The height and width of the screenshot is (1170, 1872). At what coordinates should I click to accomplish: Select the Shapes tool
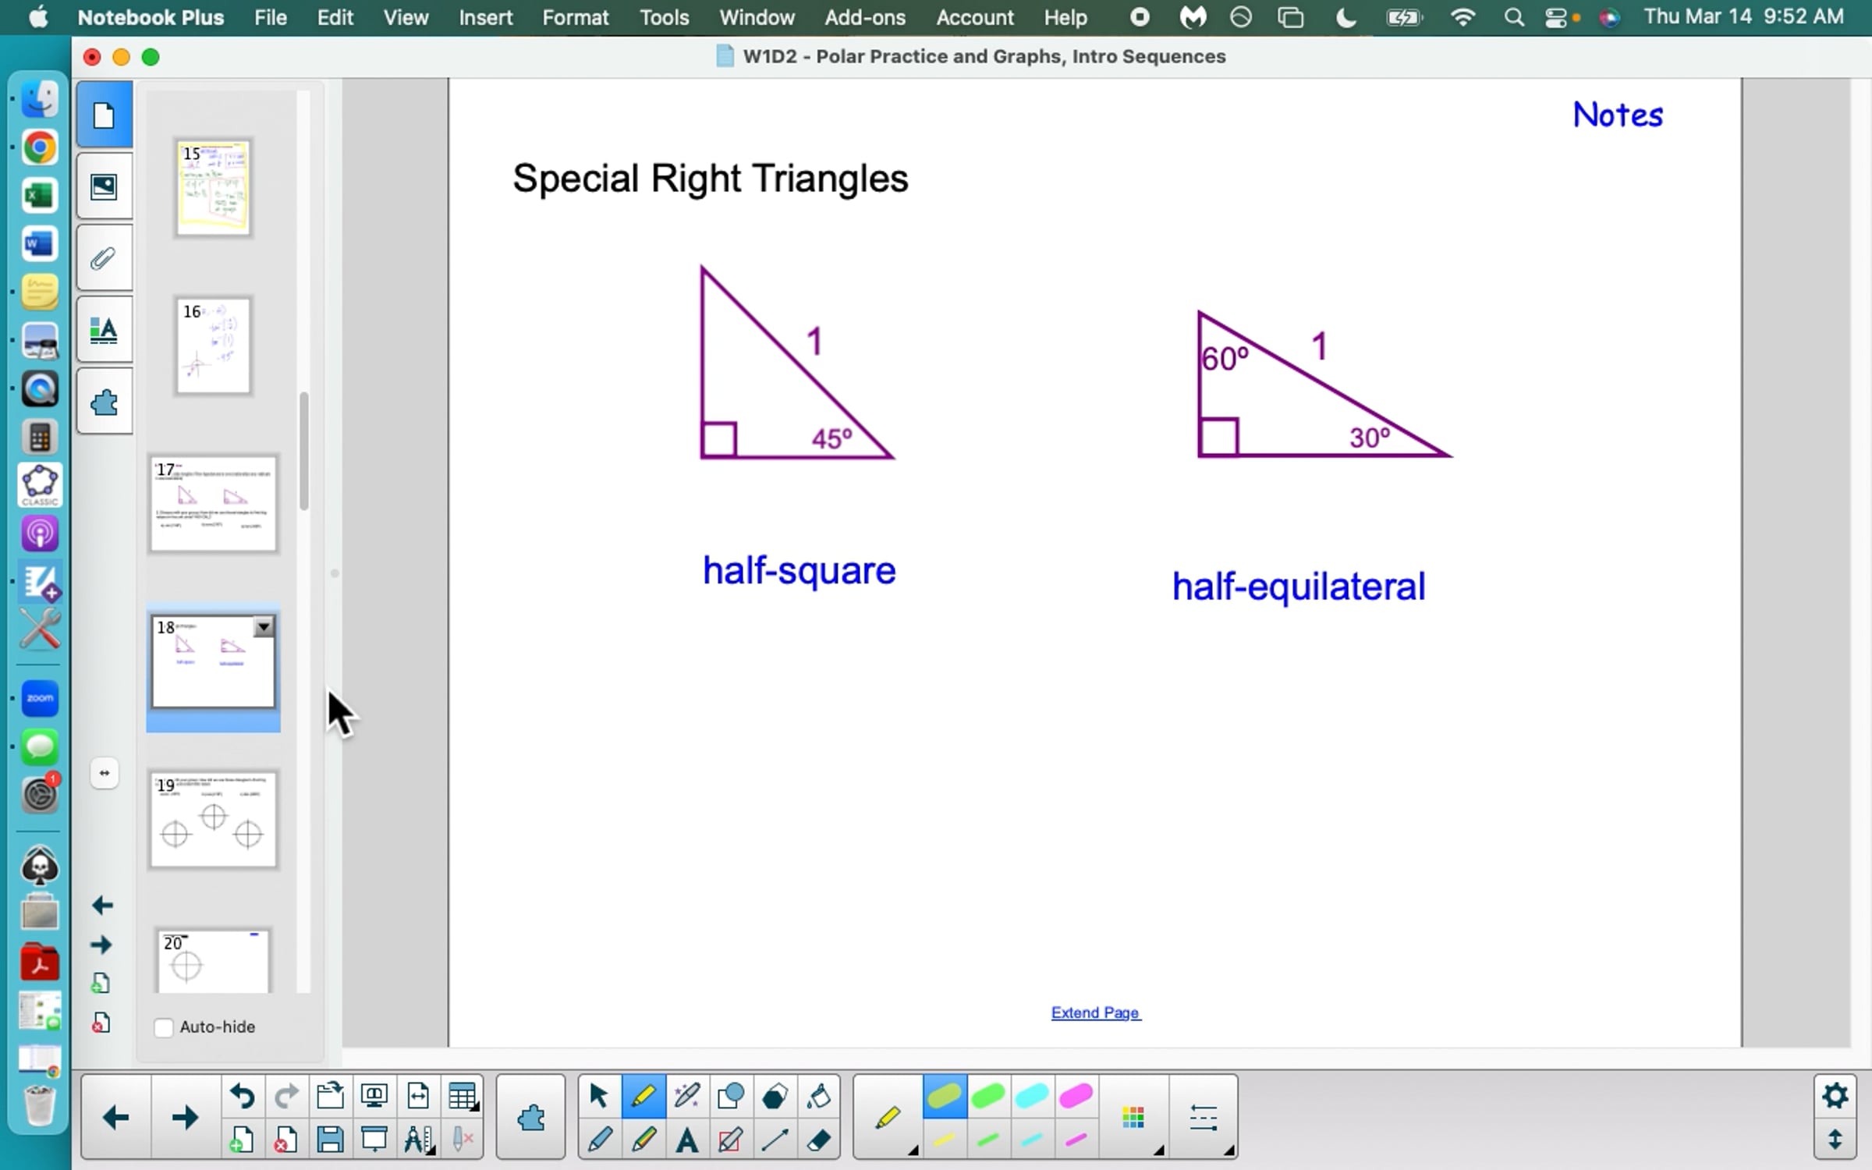(x=730, y=1096)
